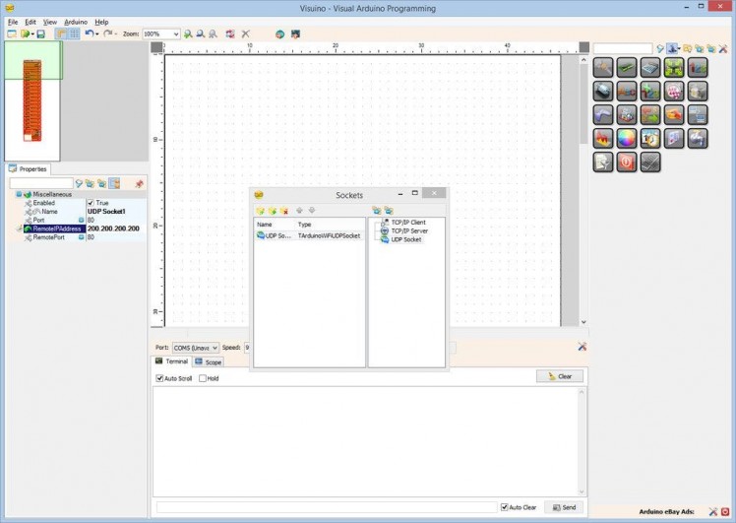Toggle grid display icon in toolbar
Viewport: 736px width, 523px height.
click(74, 33)
